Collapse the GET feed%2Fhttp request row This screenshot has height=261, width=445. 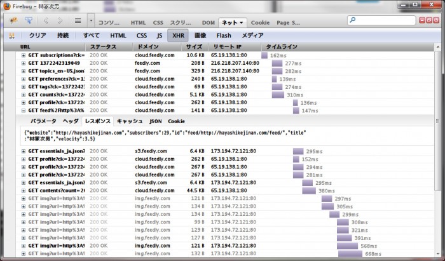point(24,110)
